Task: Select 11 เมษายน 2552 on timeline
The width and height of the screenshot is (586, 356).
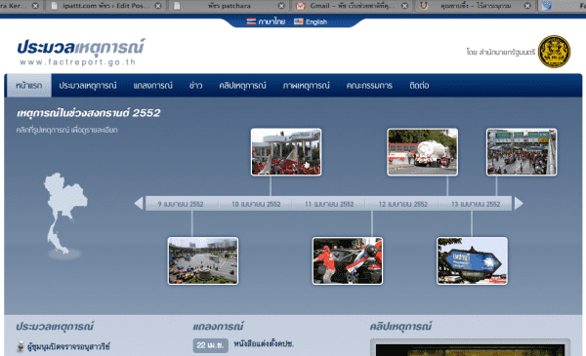Action: coord(329,204)
